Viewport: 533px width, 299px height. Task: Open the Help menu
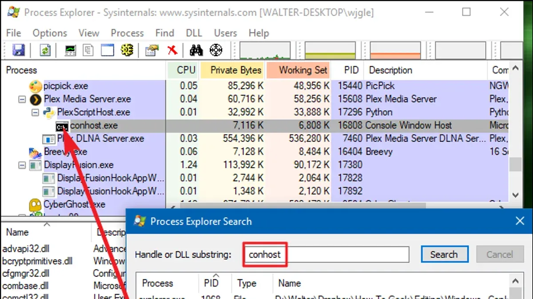tap(259, 33)
